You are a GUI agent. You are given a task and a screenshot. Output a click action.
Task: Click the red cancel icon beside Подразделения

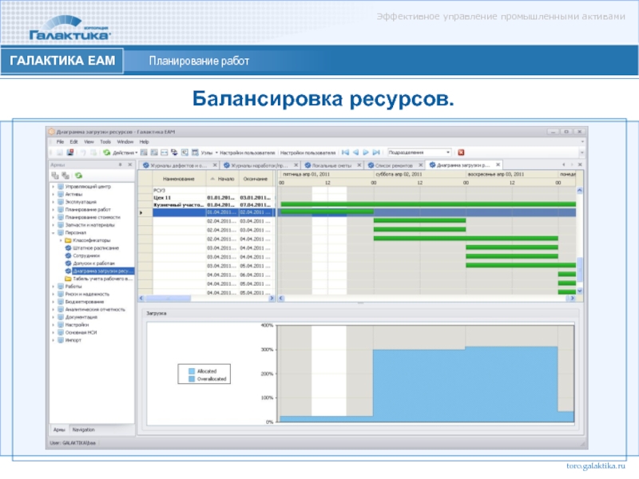tap(460, 152)
